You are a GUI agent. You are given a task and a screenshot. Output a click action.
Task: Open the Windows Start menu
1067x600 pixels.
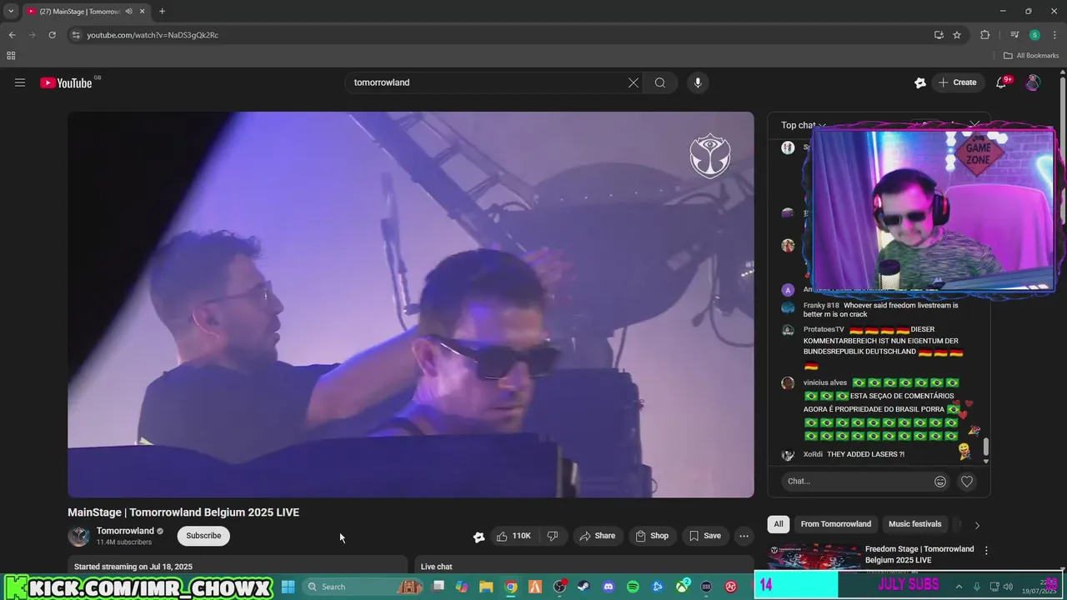click(288, 587)
